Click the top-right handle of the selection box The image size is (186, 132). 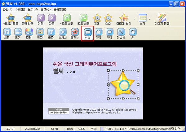138,71
